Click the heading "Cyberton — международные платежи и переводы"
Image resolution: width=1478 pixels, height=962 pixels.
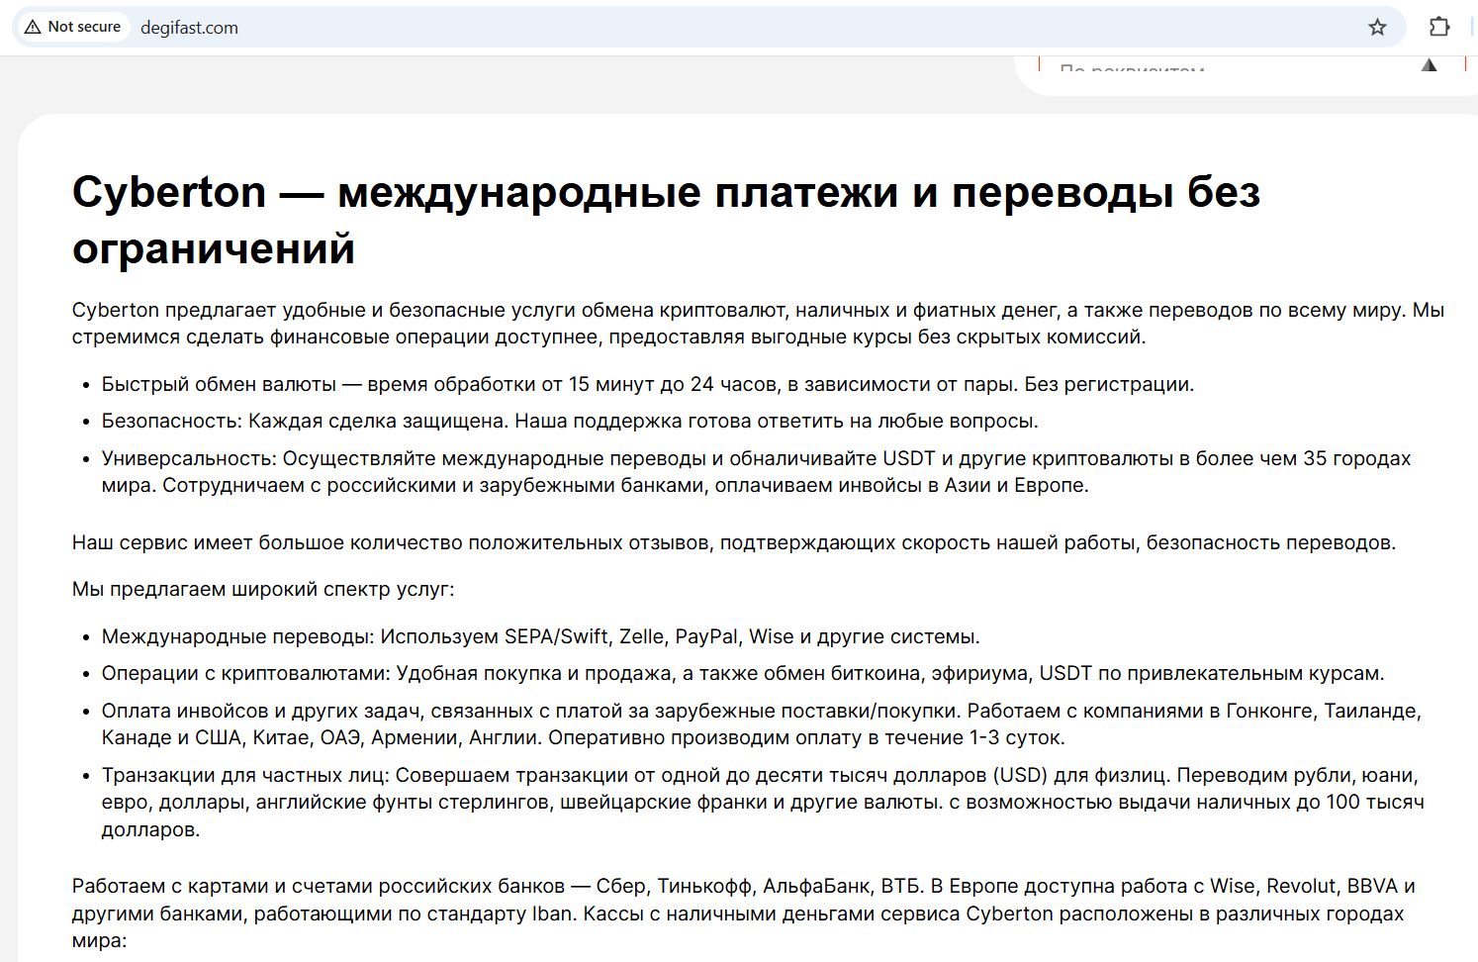[666, 220]
